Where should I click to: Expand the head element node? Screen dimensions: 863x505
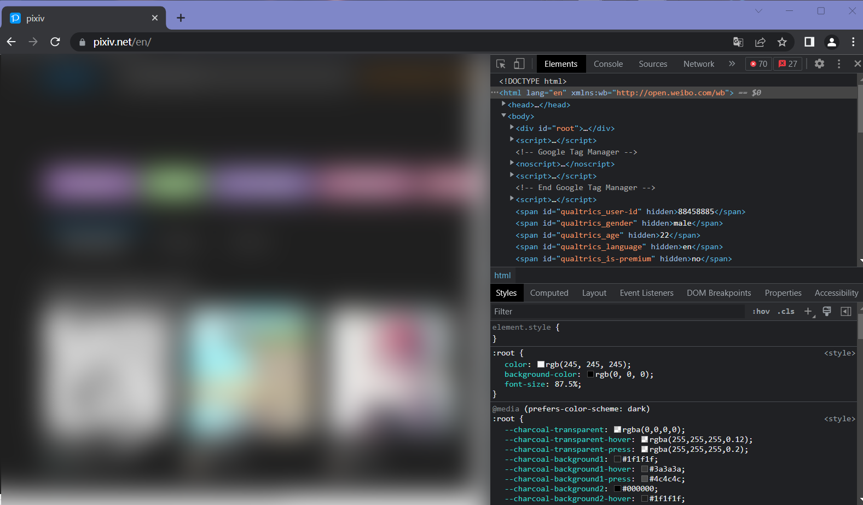pos(503,104)
